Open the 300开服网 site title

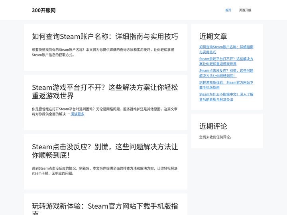(44, 10)
